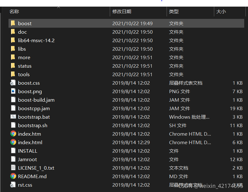
Task: Select the file name boostcpp.jam
Action: pyautogui.click(x=34, y=109)
